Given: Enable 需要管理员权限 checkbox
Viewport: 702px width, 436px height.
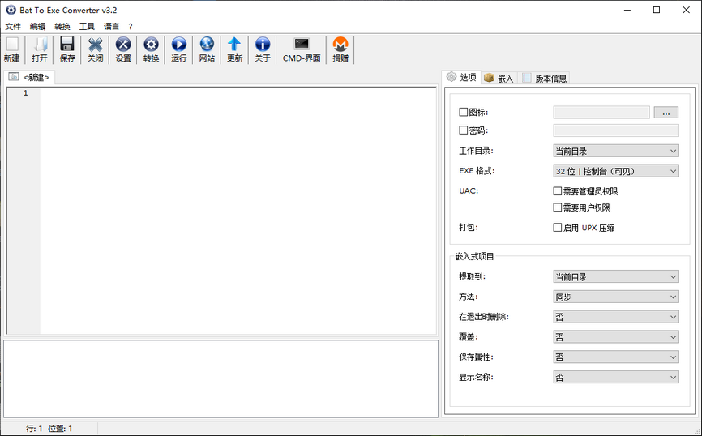Looking at the screenshot, I should tap(558, 191).
